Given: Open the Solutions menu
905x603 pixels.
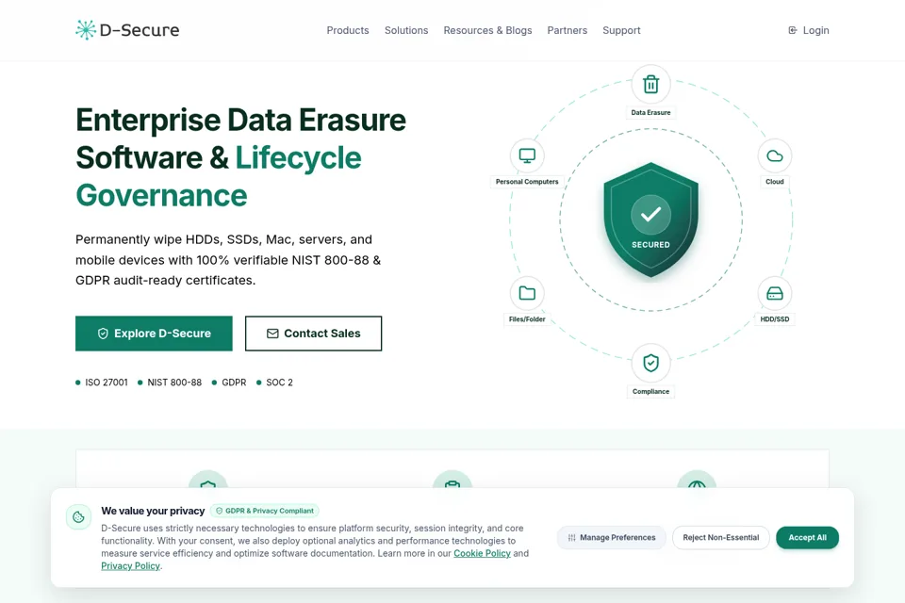Looking at the screenshot, I should [x=406, y=30].
